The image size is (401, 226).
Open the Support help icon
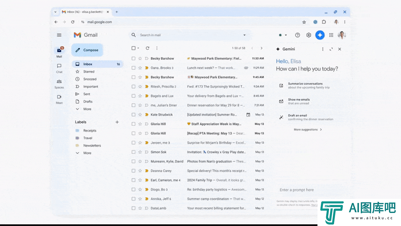pos(297,35)
